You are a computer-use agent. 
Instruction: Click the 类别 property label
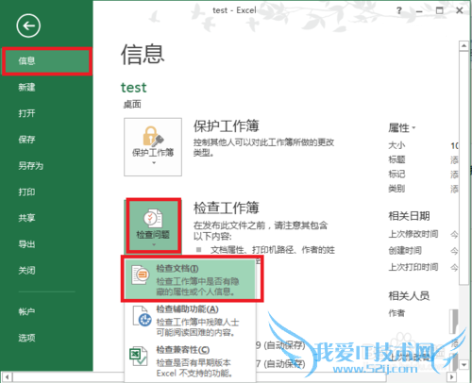click(396, 189)
